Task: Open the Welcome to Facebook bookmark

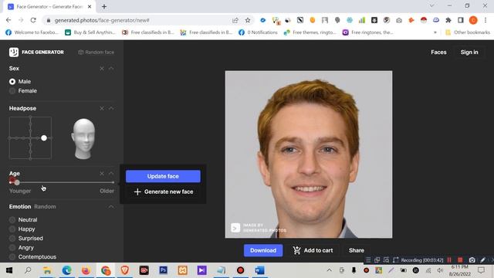Action: pos(32,32)
